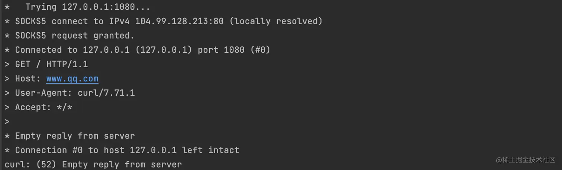The width and height of the screenshot is (562, 170).
Task: Open the www.qq.com hyperlink
Action: pos(72,79)
